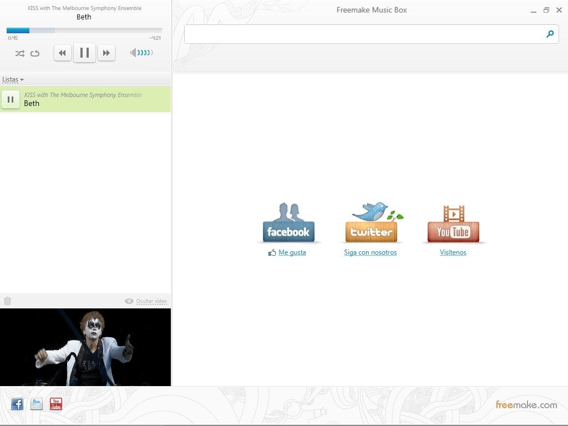Open YouTube from the footer icon

click(56, 404)
